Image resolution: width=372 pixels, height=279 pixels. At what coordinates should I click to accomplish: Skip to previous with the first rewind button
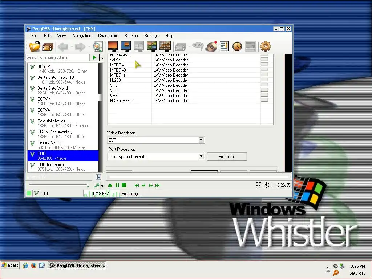click(x=137, y=186)
